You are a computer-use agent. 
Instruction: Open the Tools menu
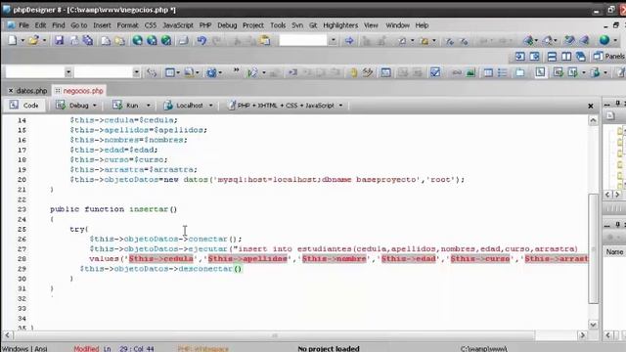[278, 25]
